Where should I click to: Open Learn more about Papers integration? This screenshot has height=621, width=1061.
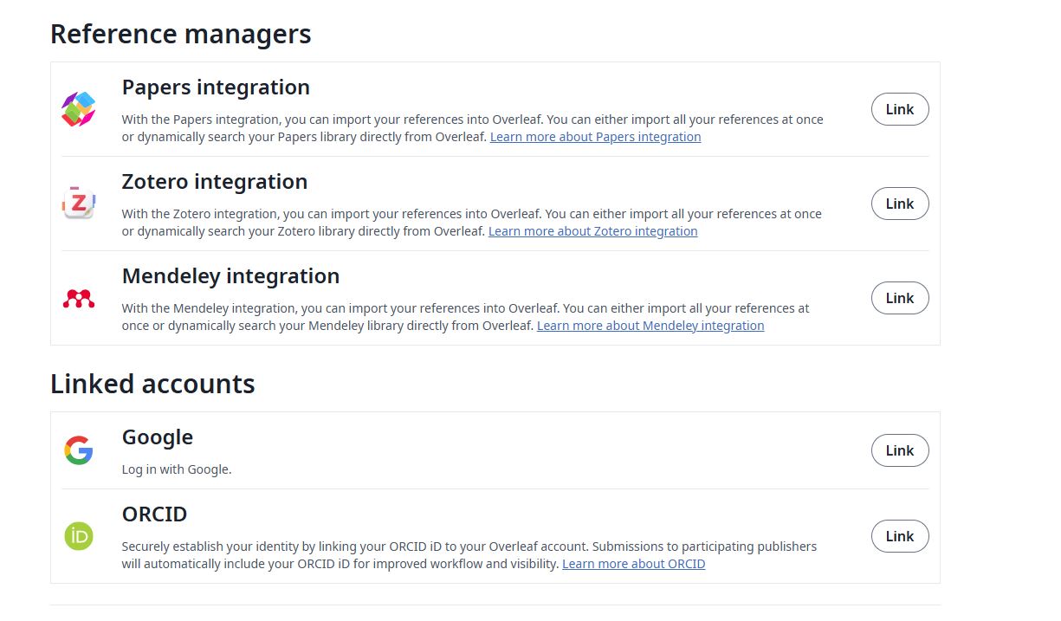click(595, 137)
